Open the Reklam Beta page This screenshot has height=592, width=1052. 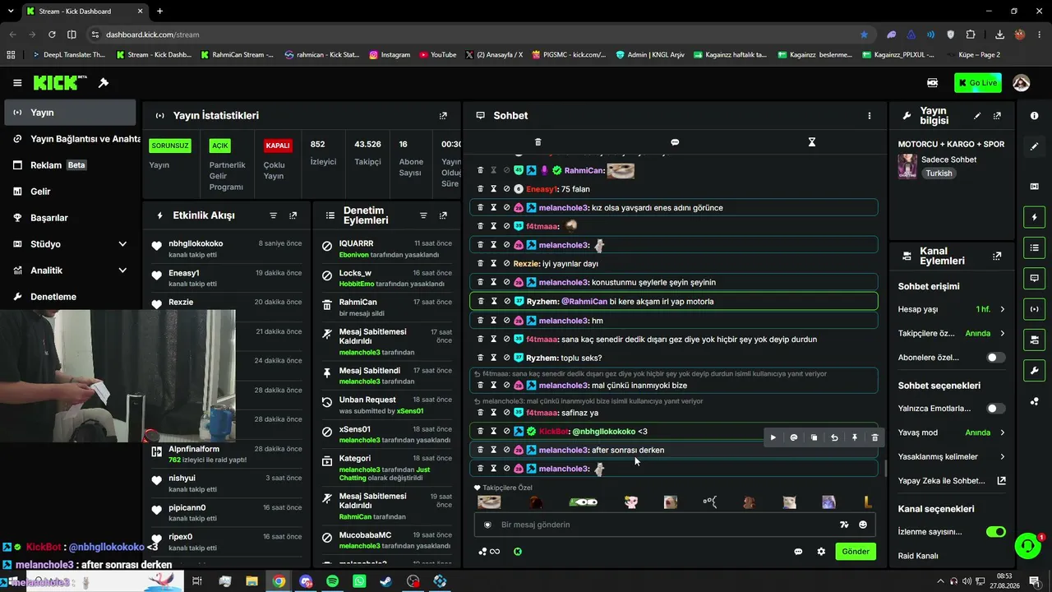coord(71,165)
